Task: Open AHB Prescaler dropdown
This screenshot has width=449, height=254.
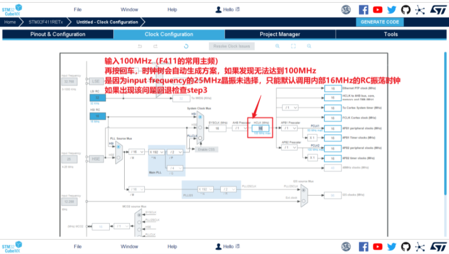Action: [240, 128]
